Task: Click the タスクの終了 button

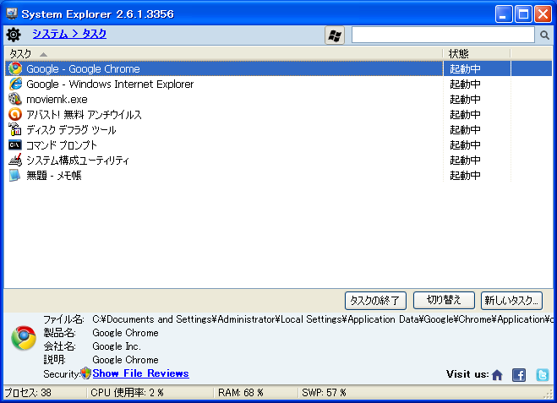Action: 375,301
